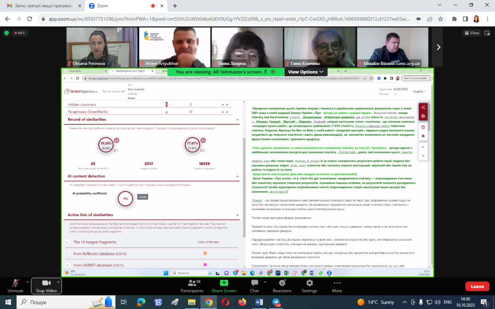495x309 pixels.
Task: Select Artem Artyukhov's video thumbnail
Action: [x=174, y=47]
